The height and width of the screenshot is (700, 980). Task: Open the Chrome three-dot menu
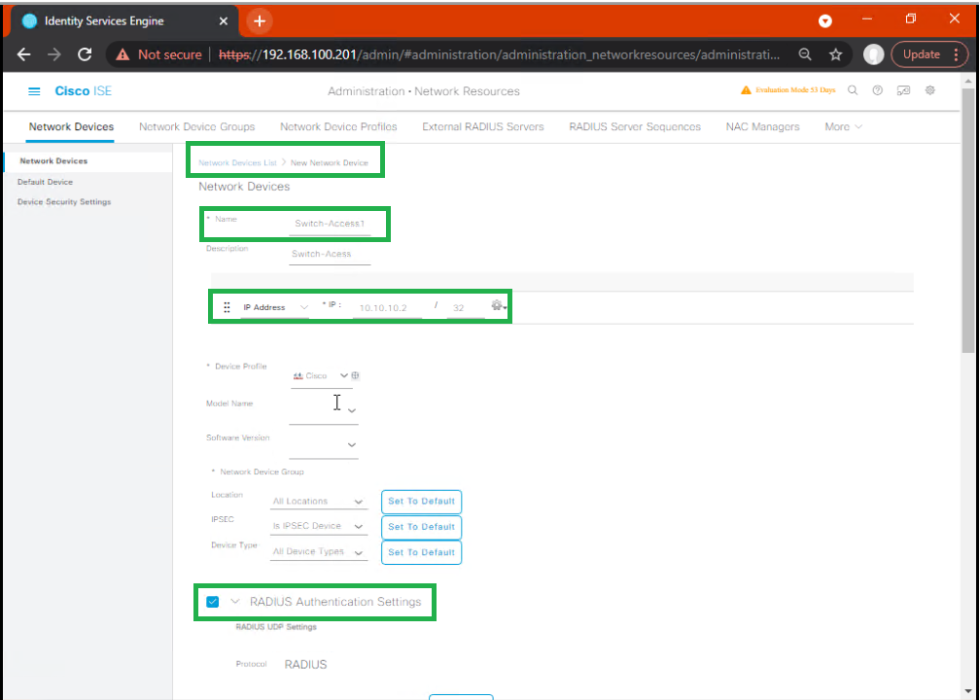(957, 54)
